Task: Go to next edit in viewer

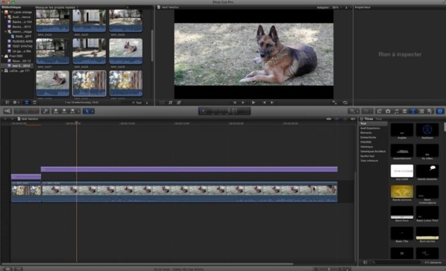Action: click(x=243, y=103)
